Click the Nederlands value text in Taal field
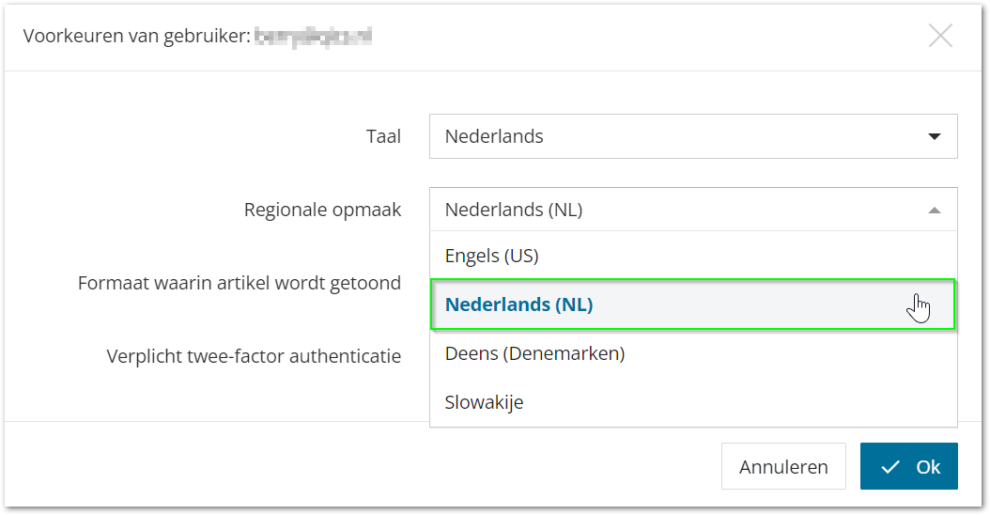This screenshot has height=515, width=990. coord(494,136)
